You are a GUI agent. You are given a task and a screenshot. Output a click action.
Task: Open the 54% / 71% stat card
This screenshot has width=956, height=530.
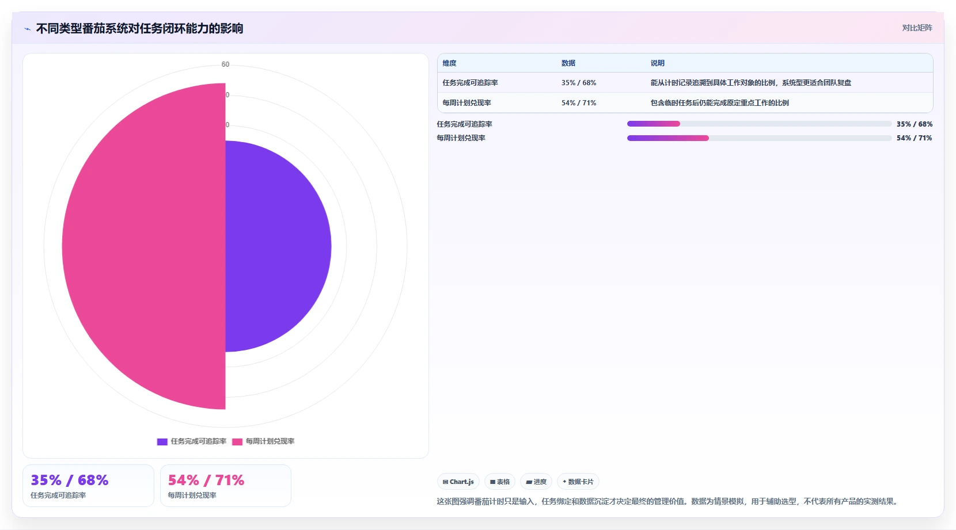pyautogui.click(x=226, y=486)
